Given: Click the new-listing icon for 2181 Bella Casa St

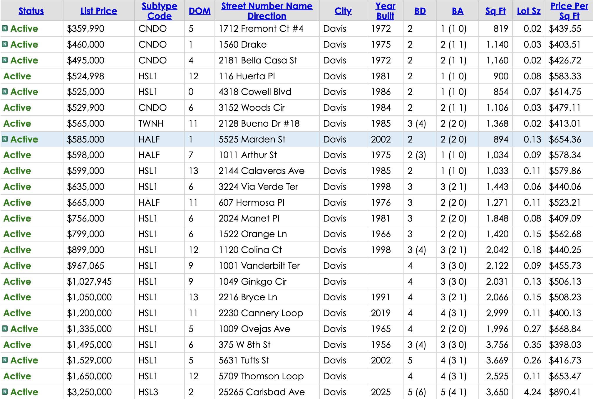Looking at the screenshot, I should (5, 60).
